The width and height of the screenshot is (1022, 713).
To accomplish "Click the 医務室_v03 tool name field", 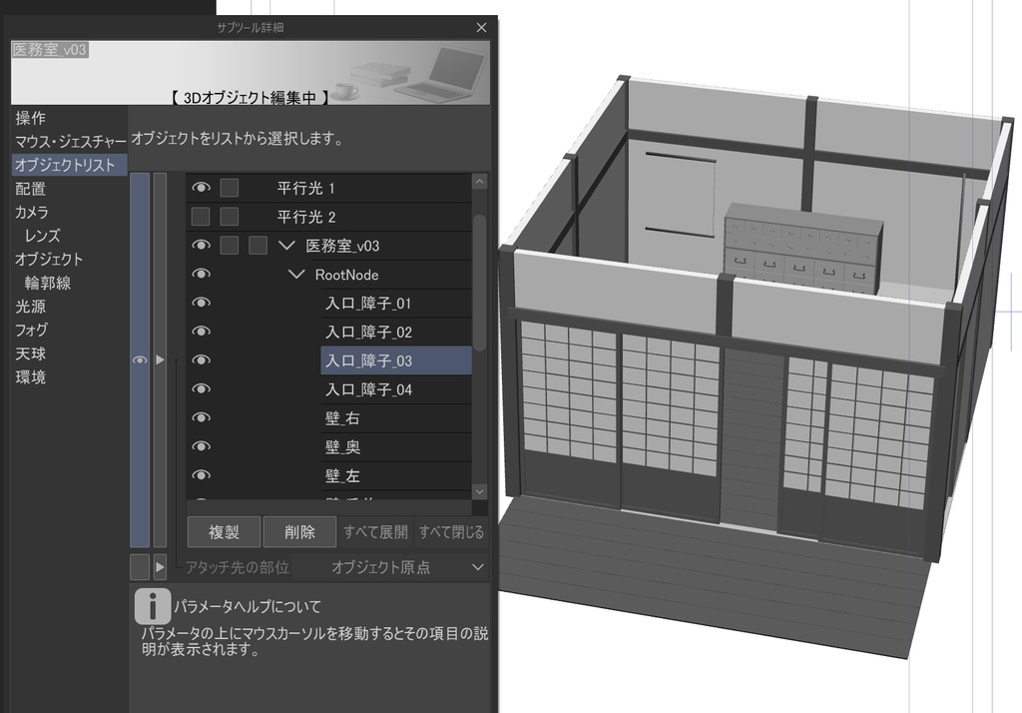I will 49,48.
